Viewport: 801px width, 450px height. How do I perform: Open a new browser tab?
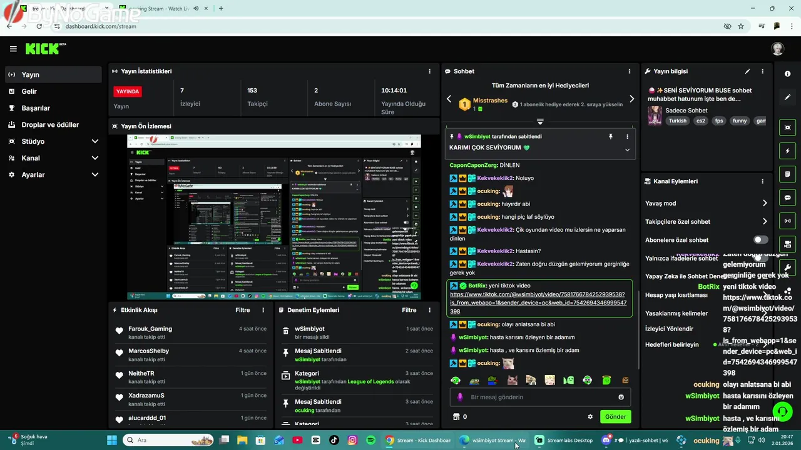(221, 9)
